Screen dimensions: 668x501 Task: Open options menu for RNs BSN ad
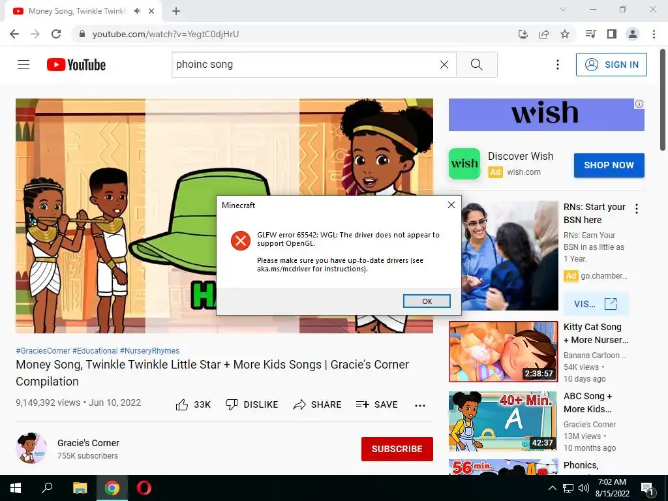click(x=637, y=209)
